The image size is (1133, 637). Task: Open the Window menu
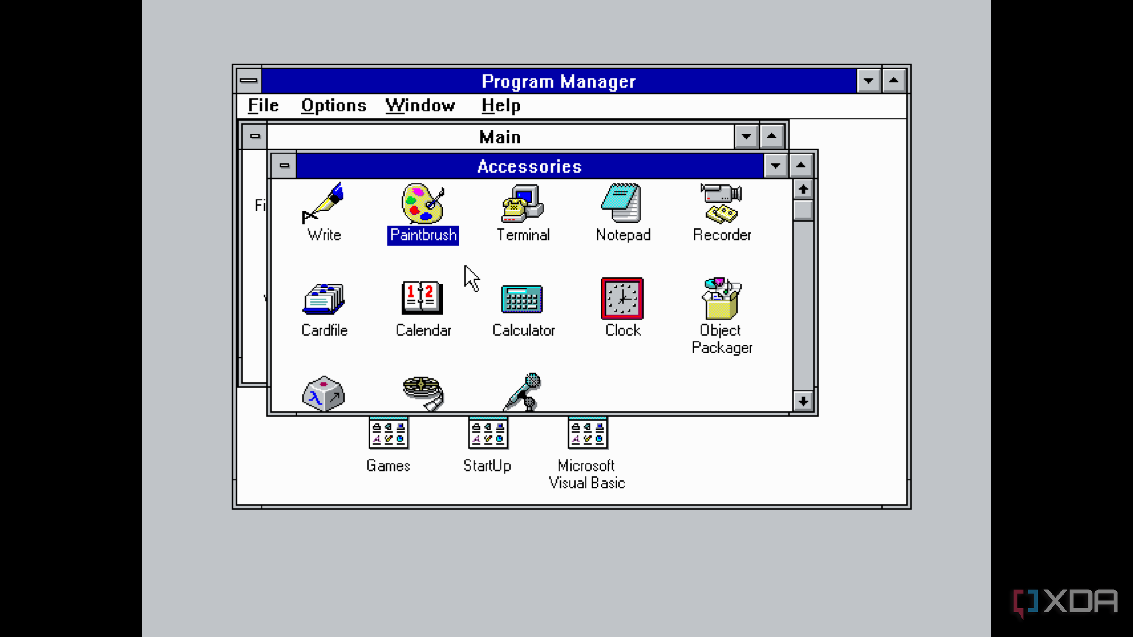420,106
